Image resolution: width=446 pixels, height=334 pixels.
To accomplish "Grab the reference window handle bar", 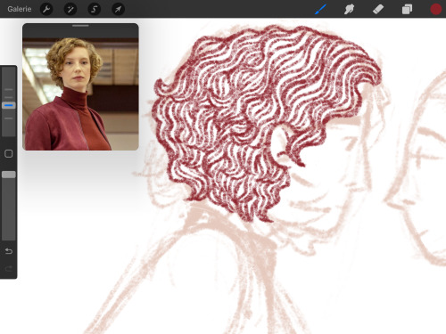I will click(80, 26).
